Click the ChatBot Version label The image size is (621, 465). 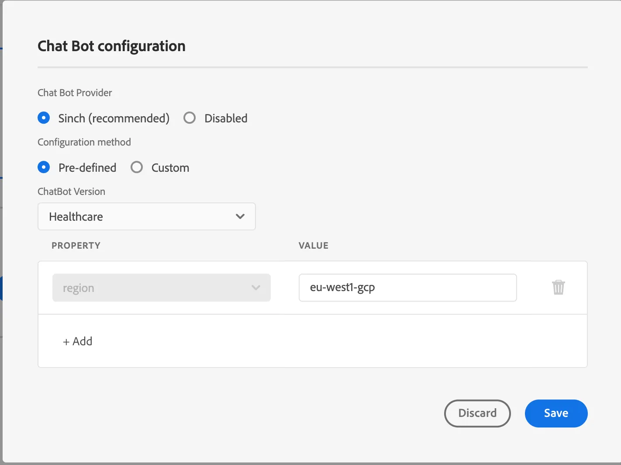[72, 191]
